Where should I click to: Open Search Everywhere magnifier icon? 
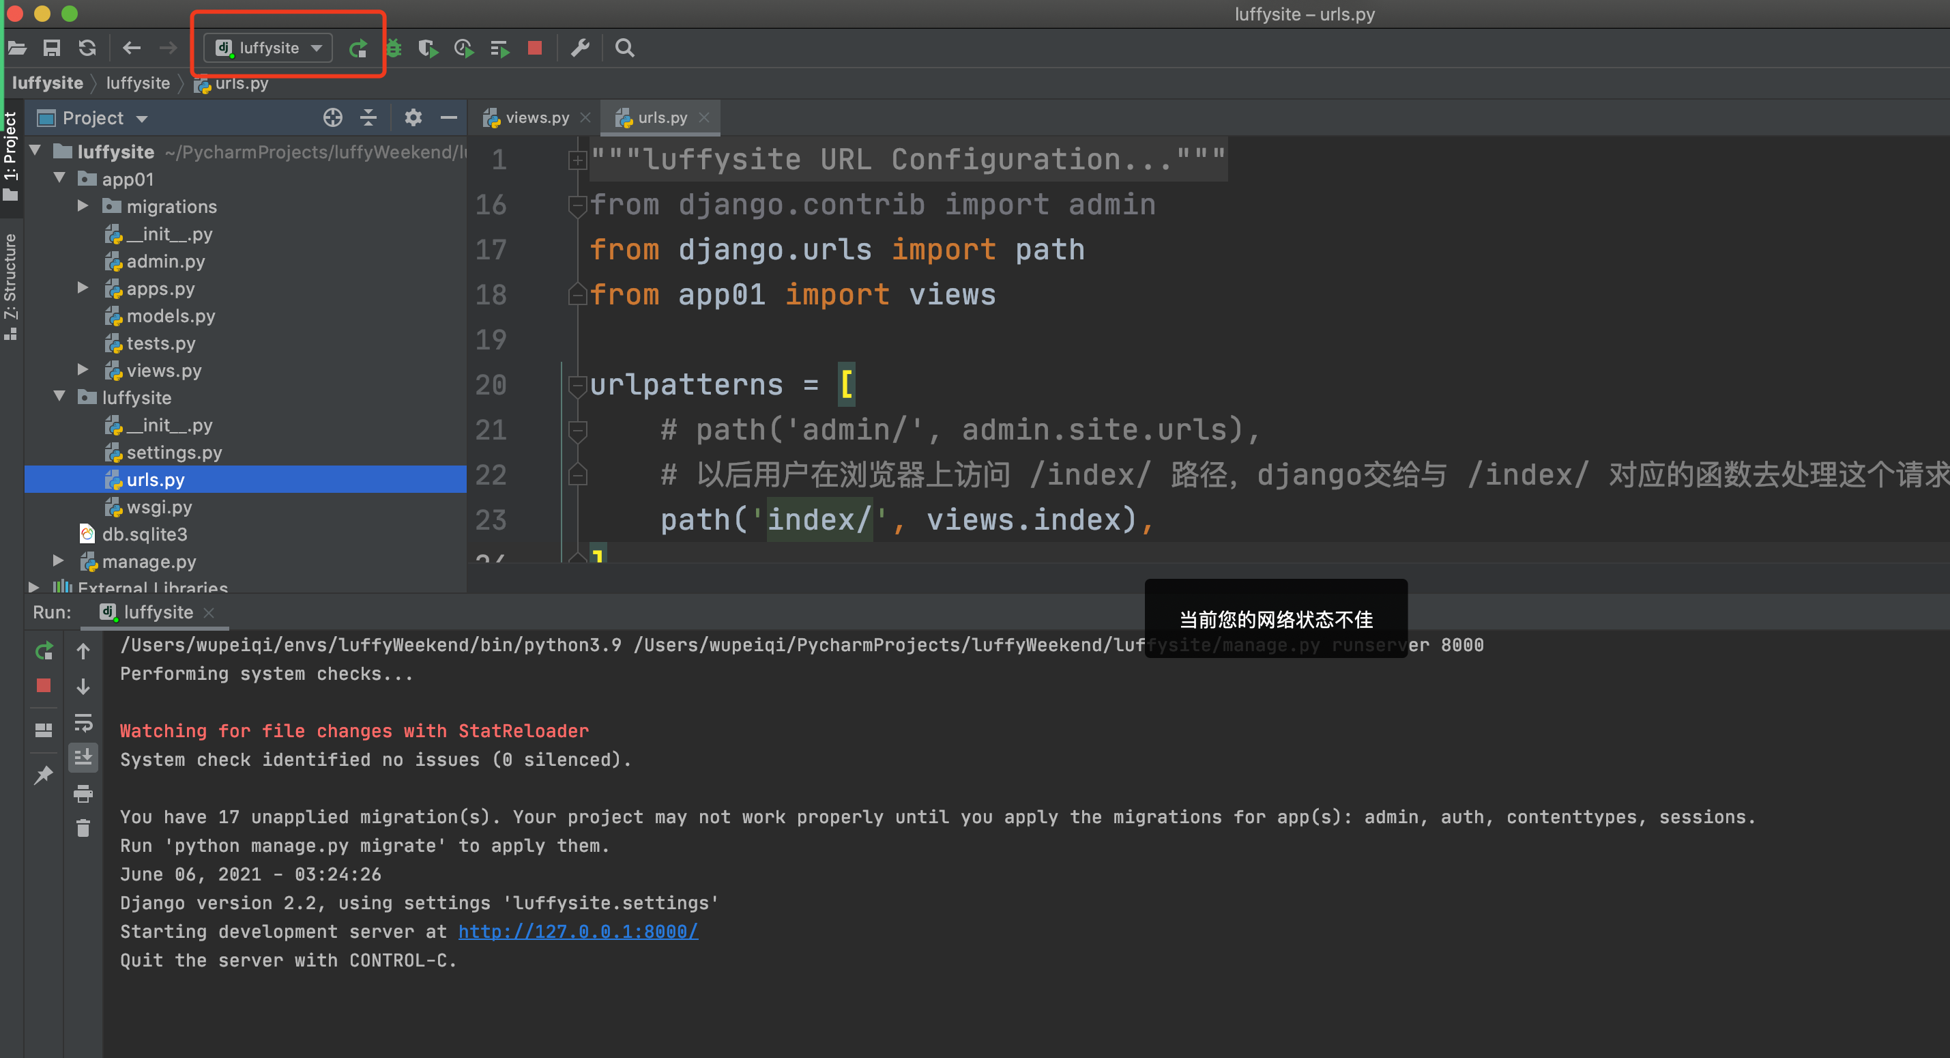coord(624,48)
